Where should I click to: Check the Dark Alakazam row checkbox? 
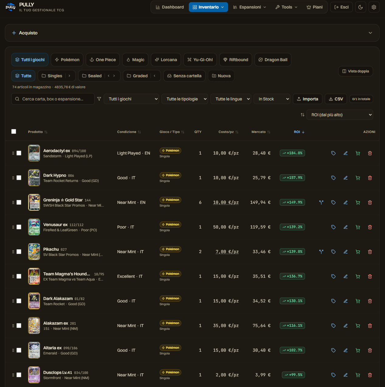(19, 301)
